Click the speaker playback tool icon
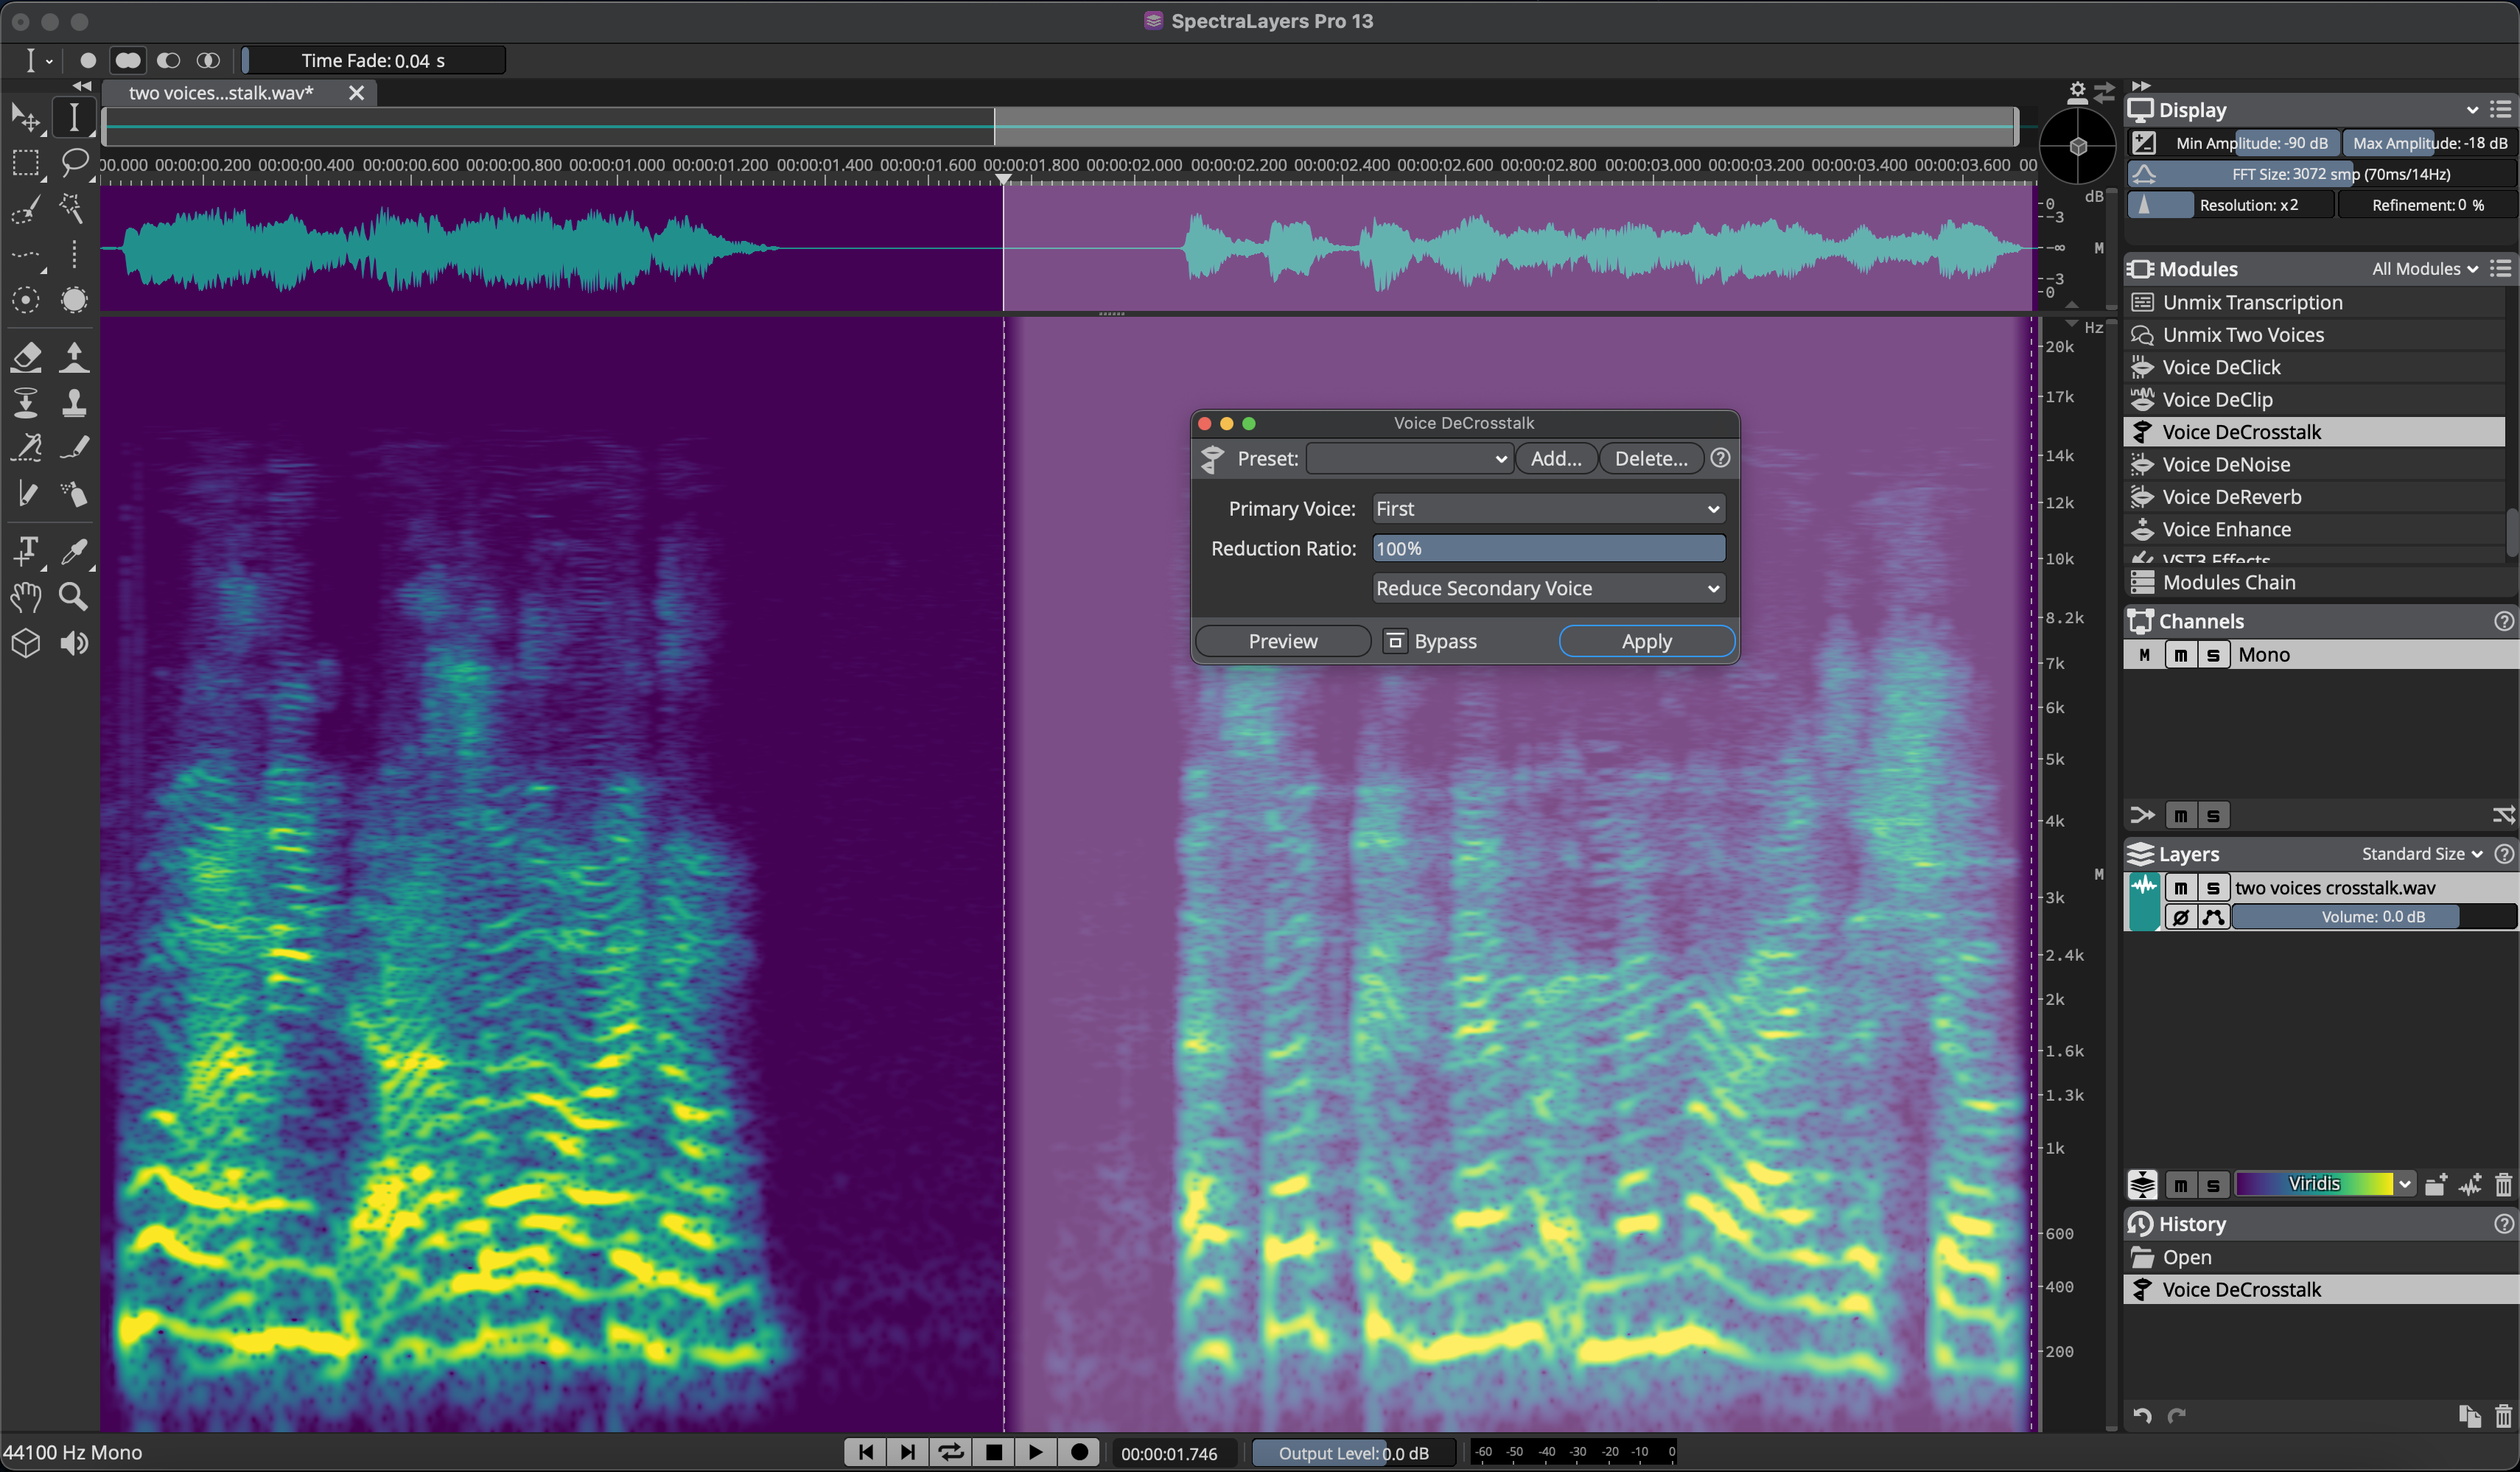This screenshot has width=2520, height=1472. tap(74, 643)
